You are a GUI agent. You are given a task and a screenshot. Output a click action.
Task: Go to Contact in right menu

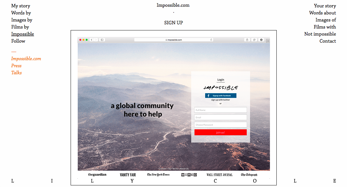point(327,41)
